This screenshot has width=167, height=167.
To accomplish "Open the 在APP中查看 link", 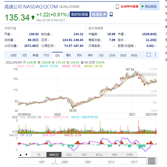I will 129,7.
